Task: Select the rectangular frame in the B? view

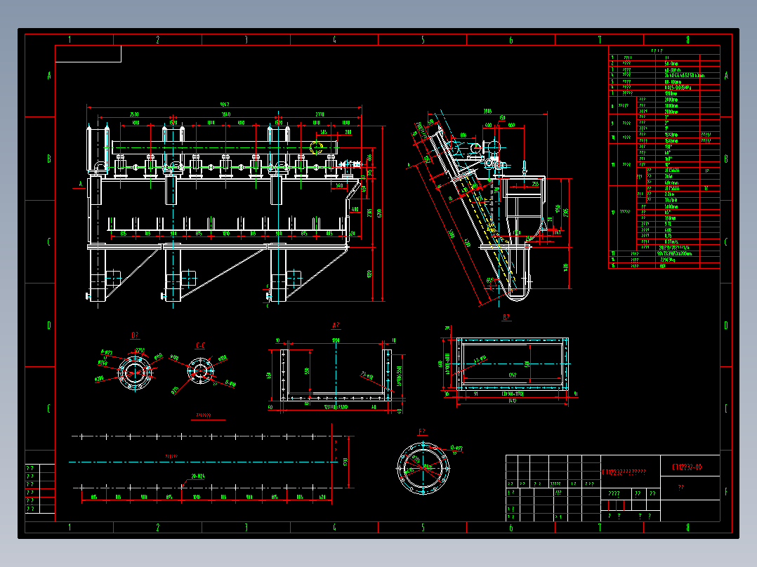Action: [x=512, y=363]
